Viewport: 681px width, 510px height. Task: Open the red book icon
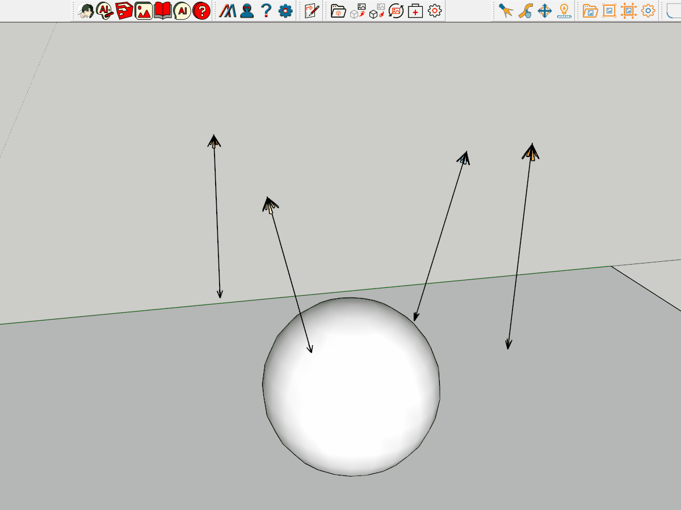pos(163,11)
